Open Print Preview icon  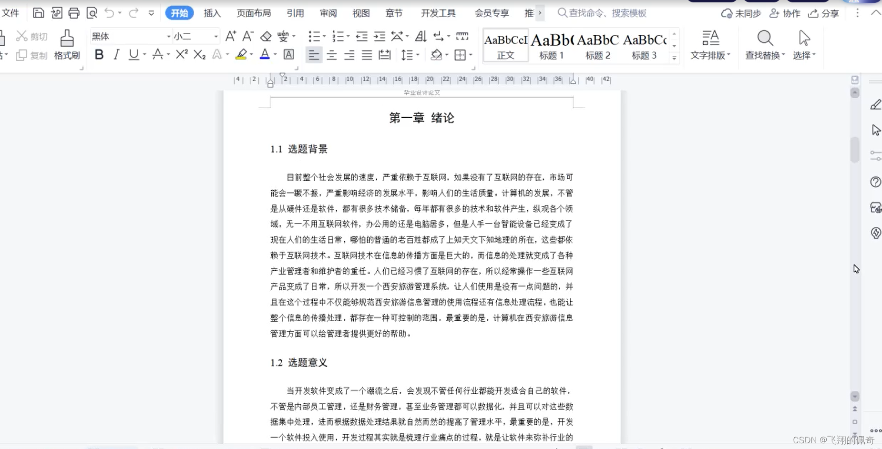[92, 13]
